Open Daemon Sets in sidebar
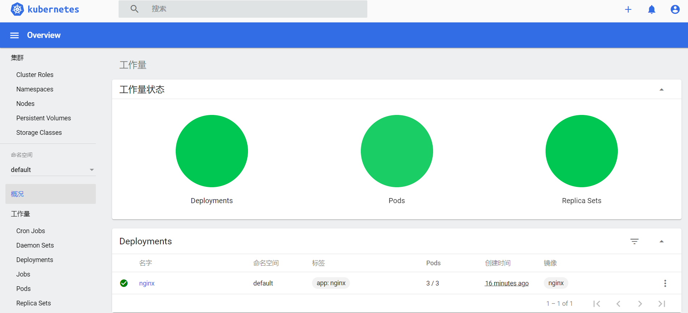688x313 pixels. click(x=35, y=245)
